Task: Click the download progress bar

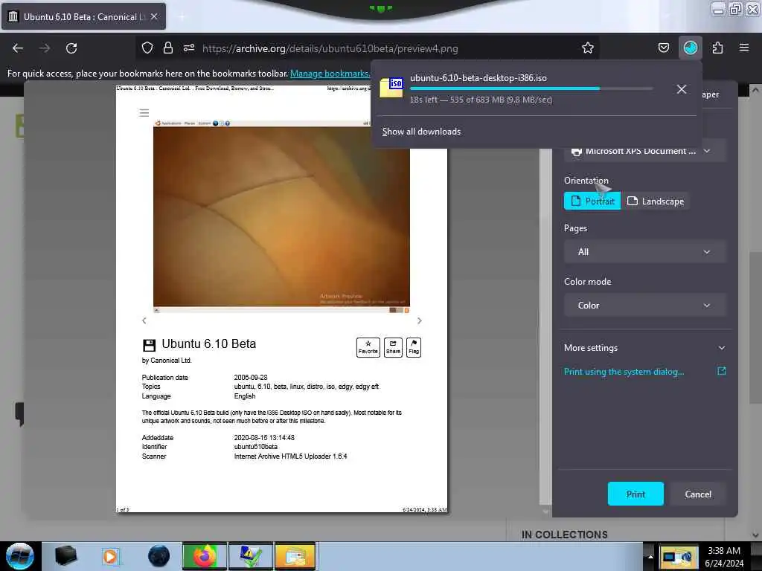Action: 531,88
